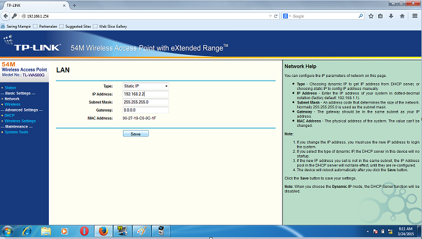
Task: Open the Web Slice Gallery bookmark
Action: [x=110, y=26]
